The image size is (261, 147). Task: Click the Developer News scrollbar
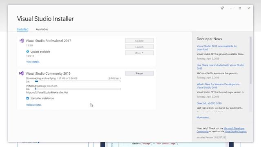[x=250, y=60]
